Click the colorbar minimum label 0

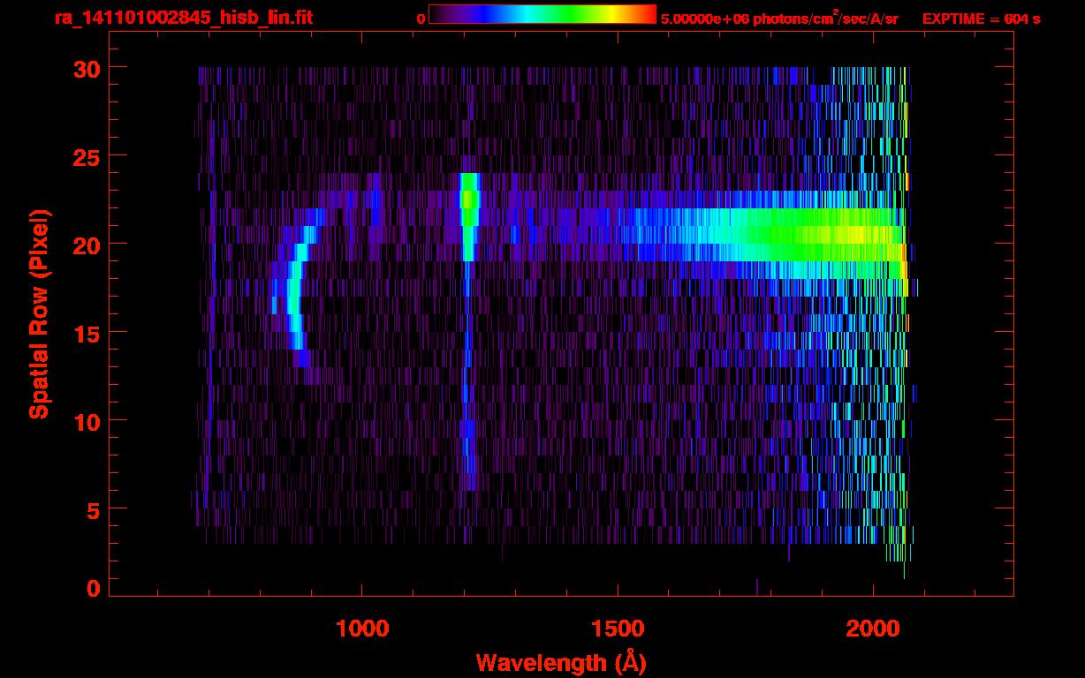[421, 19]
